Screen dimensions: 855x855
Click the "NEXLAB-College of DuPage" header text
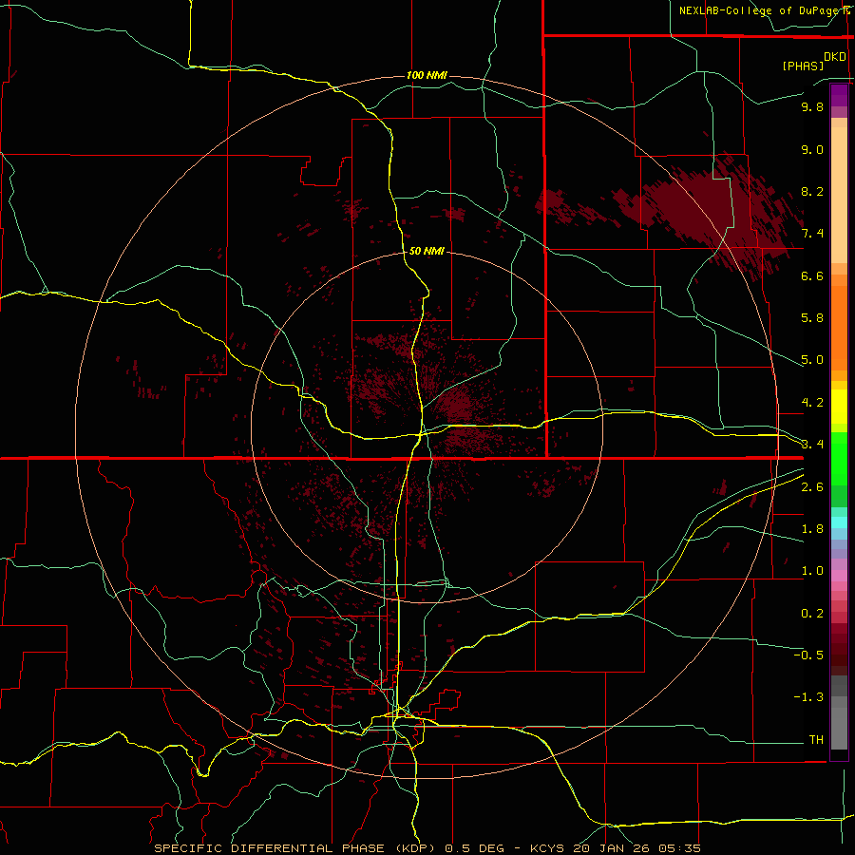click(760, 10)
